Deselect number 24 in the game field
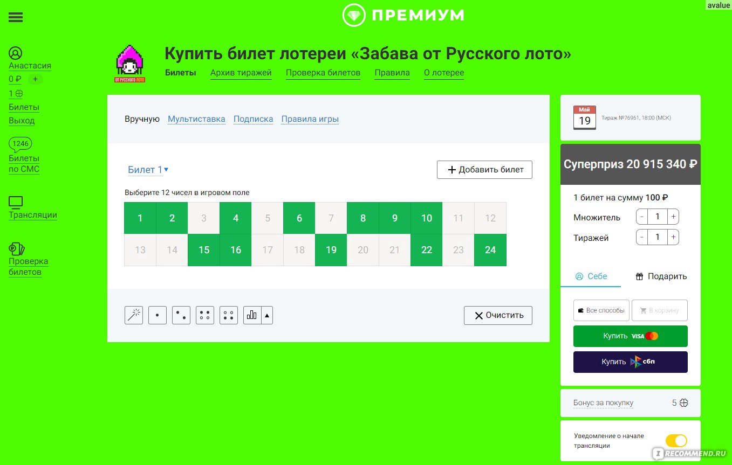Viewport: 732px width, 465px height. click(x=490, y=250)
